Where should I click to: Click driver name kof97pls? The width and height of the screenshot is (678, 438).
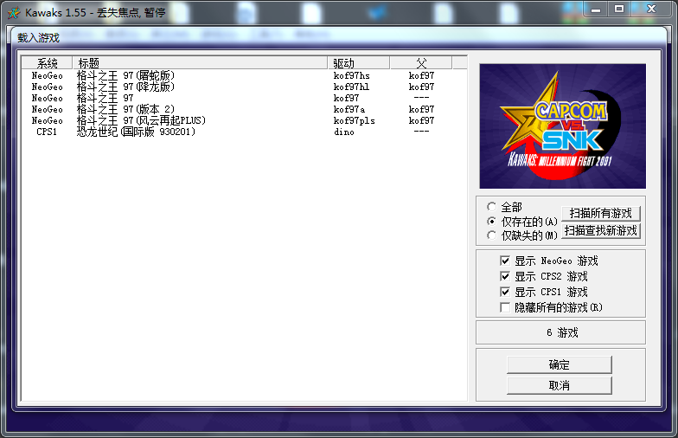point(355,121)
